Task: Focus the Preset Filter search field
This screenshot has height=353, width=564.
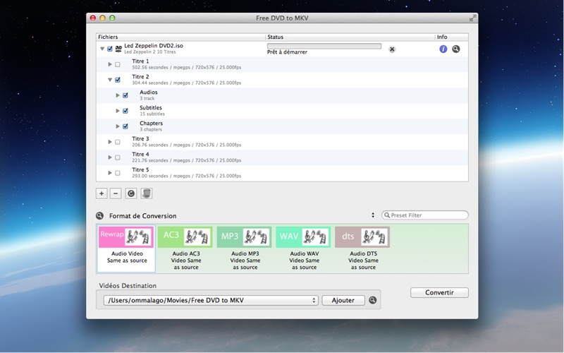Action: [425, 215]
